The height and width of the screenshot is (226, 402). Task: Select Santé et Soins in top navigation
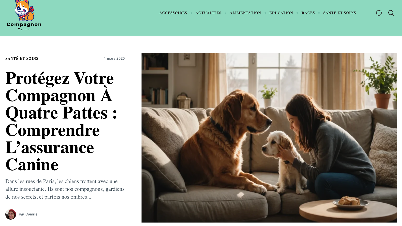(x=339, y=13)
